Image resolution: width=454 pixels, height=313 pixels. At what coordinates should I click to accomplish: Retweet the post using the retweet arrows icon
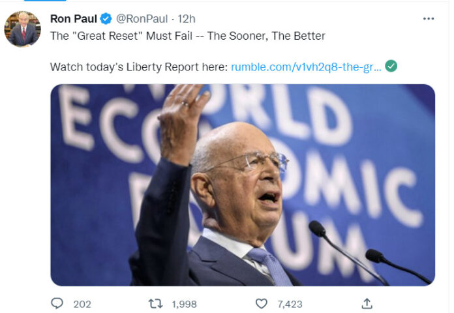point(155,304)
